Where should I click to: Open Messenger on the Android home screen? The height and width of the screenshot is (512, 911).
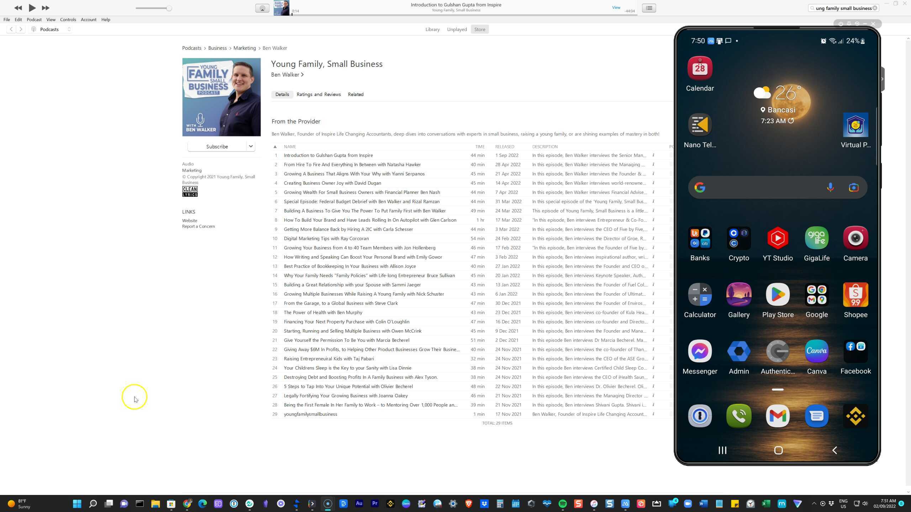coord(700,351)
